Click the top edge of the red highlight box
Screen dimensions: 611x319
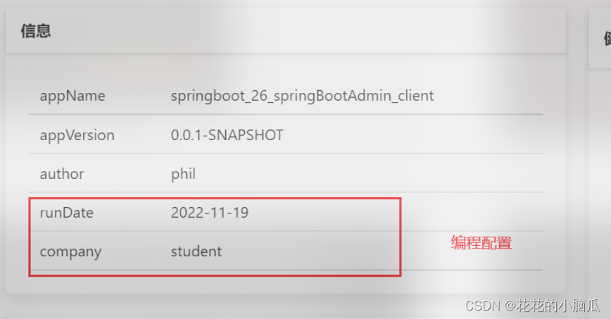pyautogui.click(x=215, y=199)
